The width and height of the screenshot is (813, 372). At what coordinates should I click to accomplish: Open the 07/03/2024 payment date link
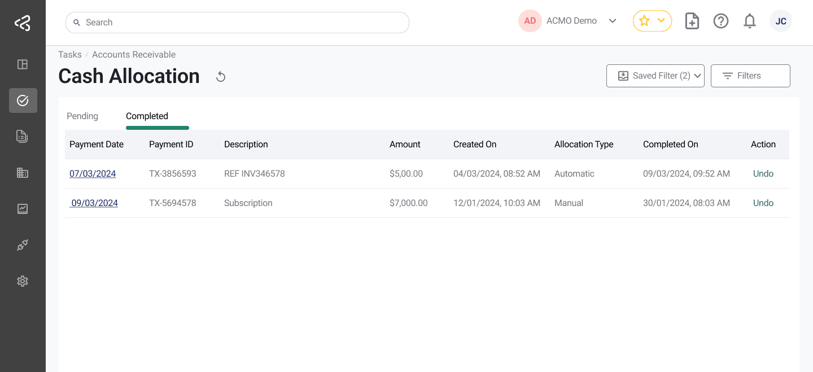click(x=93, y=173)
